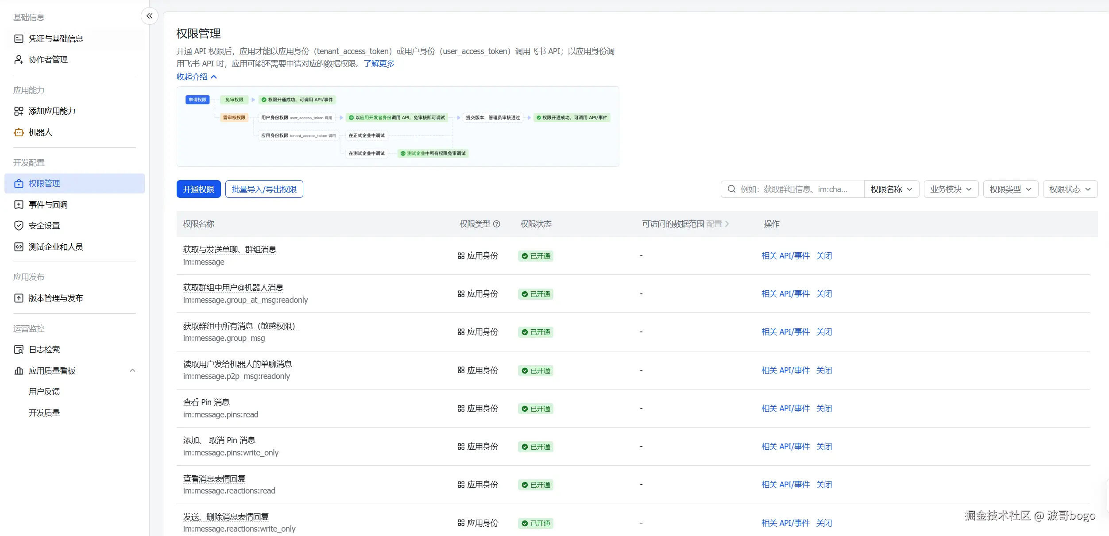Viewport: 1109px width, 536px height.
Task: Open 相关 API/事件 for im:message.reactions:read
Action: tap(786, 485)
